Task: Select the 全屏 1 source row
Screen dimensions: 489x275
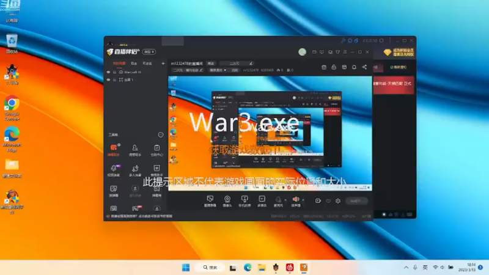Action: (136, 80)
